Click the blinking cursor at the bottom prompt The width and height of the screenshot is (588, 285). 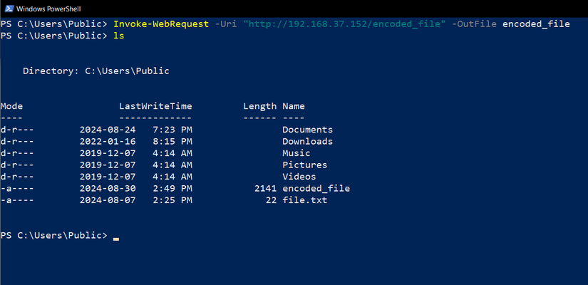[116, 237]
